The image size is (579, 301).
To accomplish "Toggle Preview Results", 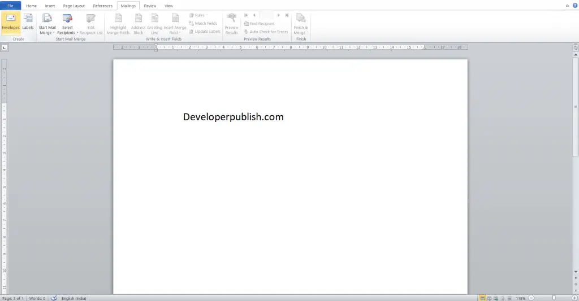I will coord(231,24).
